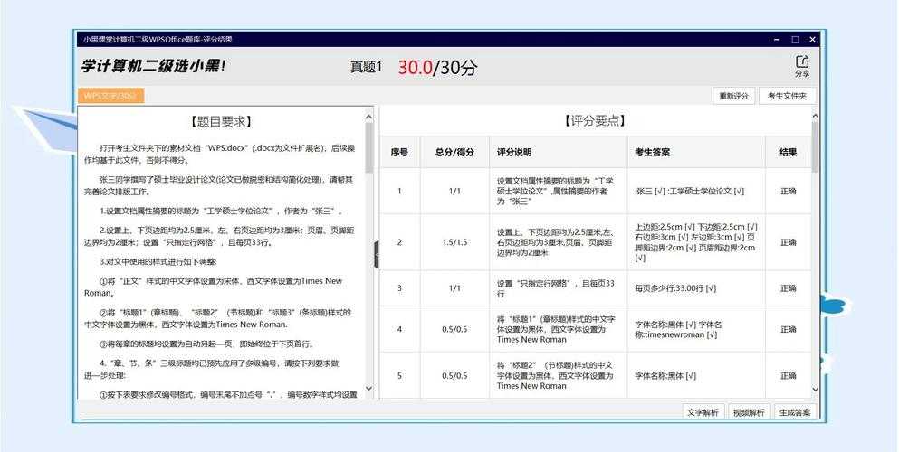Maximize the 评分结果 window
The image size is (899, 452).
point(795,40)
